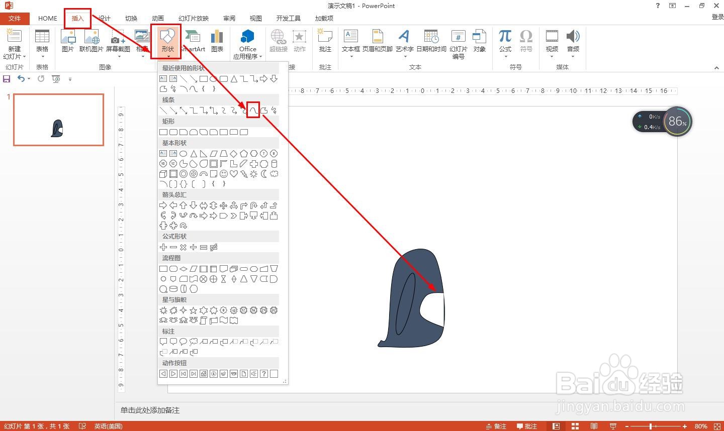Select the cube shape in 基本形状
The image size is (724, 431).
[x=163, y=174]
